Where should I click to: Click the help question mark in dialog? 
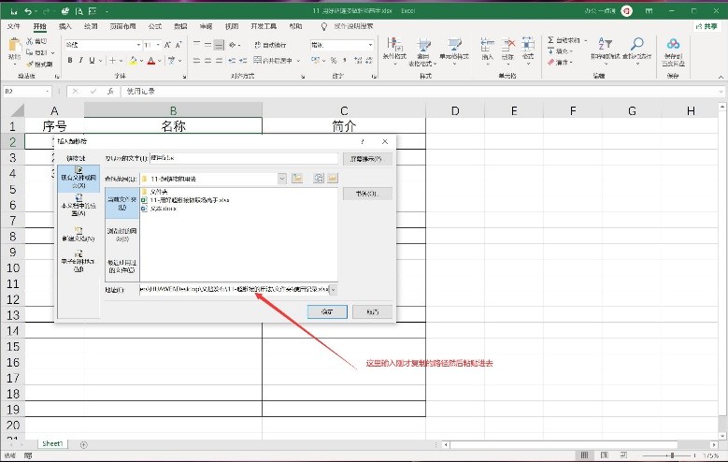click(x=362, y=141)
